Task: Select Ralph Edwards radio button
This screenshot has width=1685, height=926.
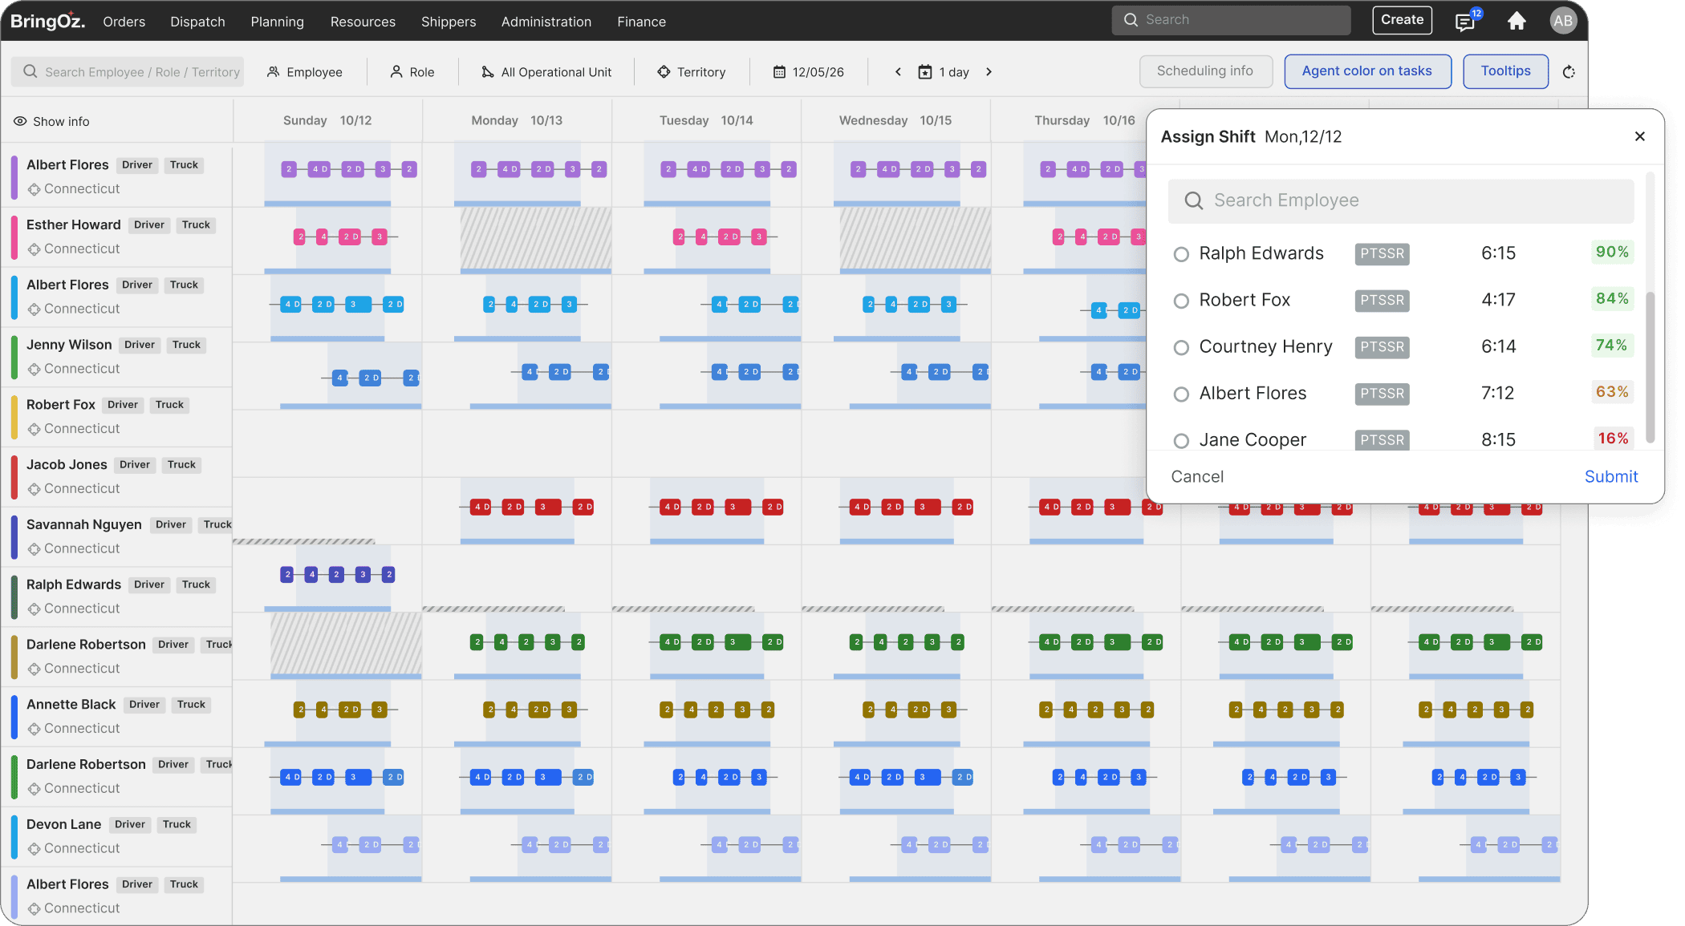Action: [x=1180, y=254]
